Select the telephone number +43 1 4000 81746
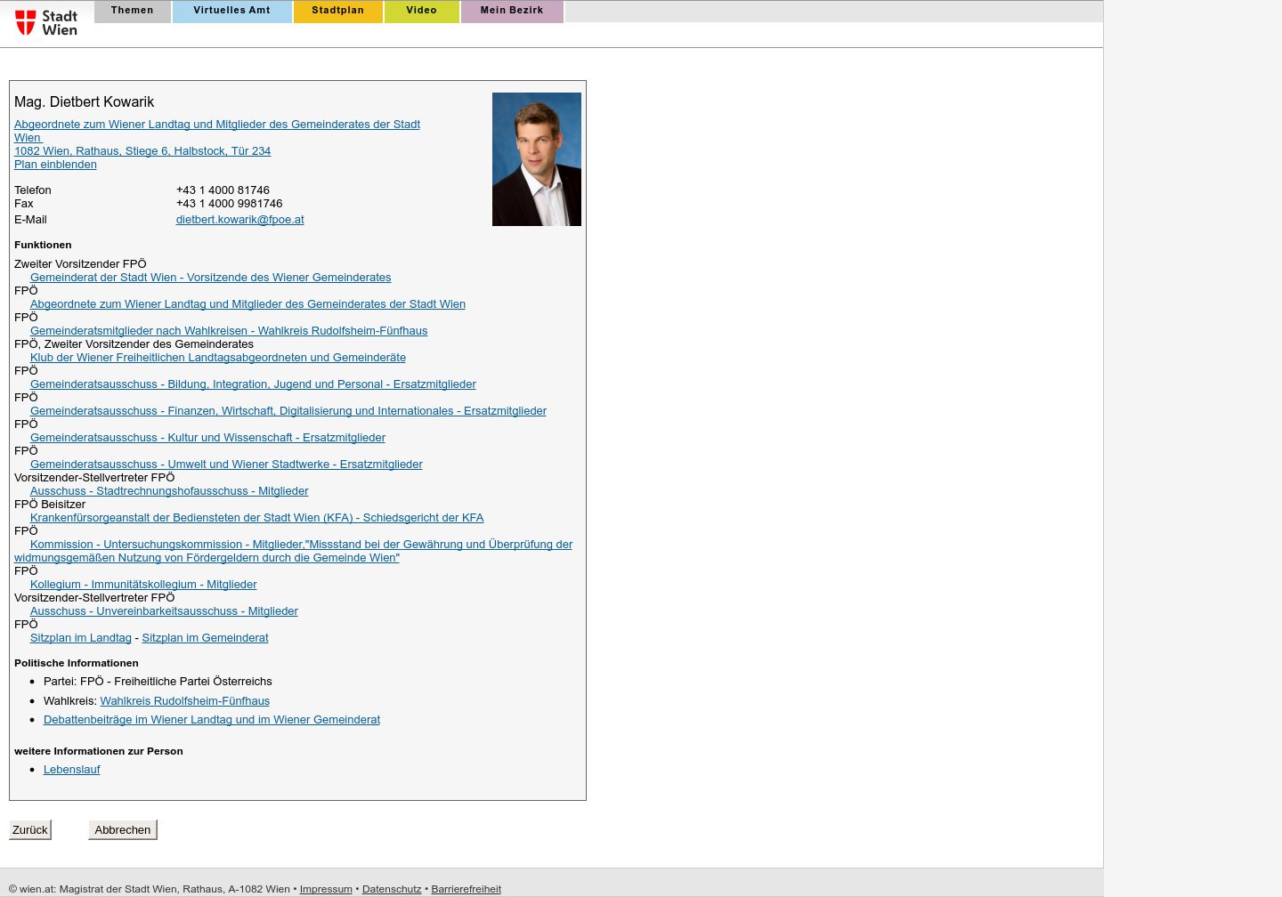The width and height of the screenshot is (1282, 897). 223,190
